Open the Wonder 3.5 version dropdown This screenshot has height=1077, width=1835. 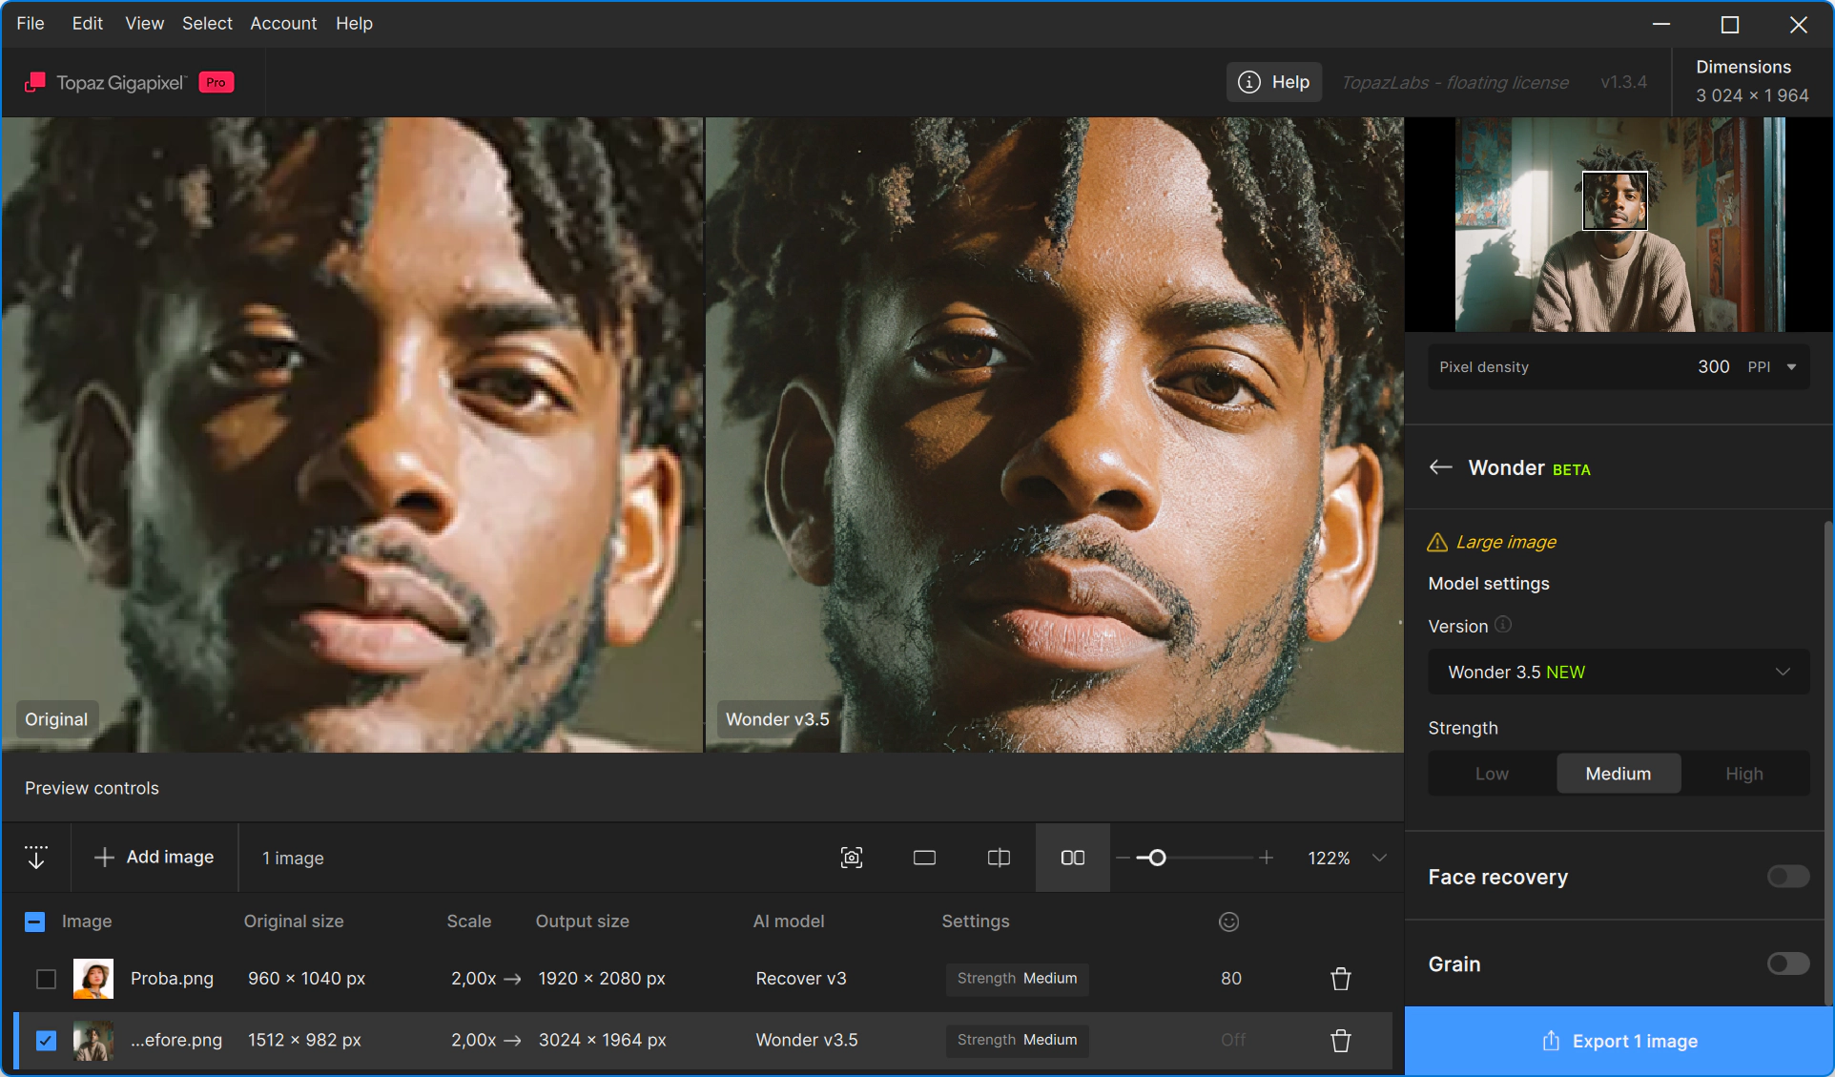(x=1619, y=673)
